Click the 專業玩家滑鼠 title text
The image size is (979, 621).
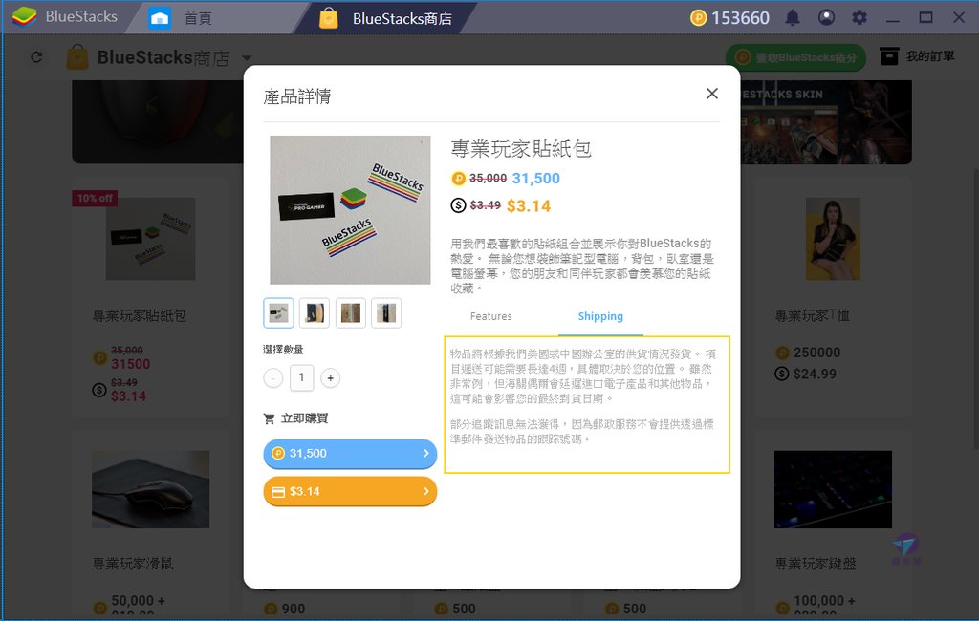[x=133, y=565]
